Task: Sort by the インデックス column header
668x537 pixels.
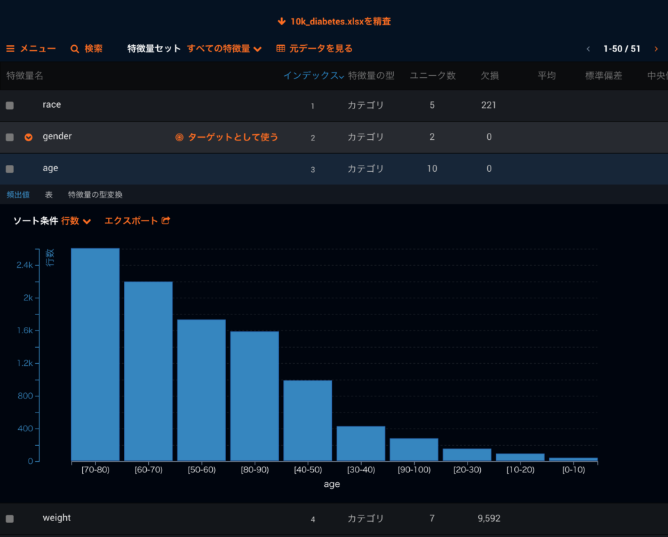Action: 314,76
